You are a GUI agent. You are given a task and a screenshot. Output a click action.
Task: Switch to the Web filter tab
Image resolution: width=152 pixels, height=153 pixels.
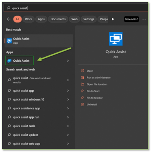click(x=74, y=19)
